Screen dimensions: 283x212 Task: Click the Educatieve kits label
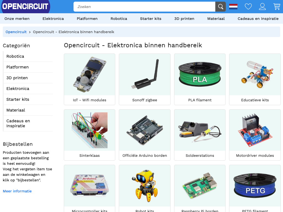point(255,100)
